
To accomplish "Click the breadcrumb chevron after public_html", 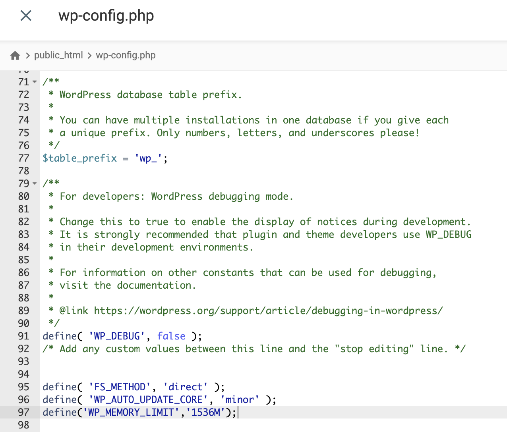I will coord(89,55).
